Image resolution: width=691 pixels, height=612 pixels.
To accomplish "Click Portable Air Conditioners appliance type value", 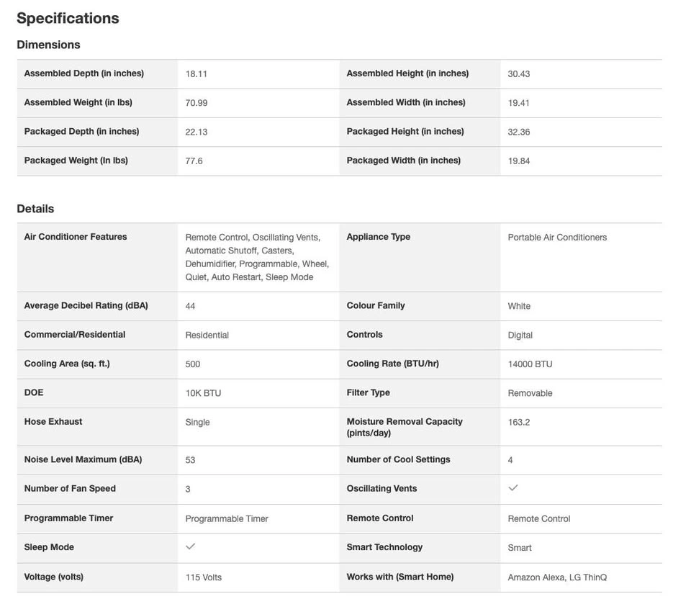I will pyautogui.click(x=557, y=237).
